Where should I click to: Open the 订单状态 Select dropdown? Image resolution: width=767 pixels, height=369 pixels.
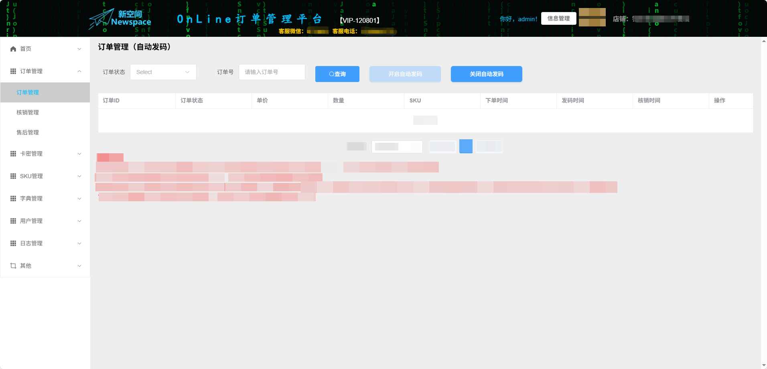pyautogui.click(x=163, y=72)
